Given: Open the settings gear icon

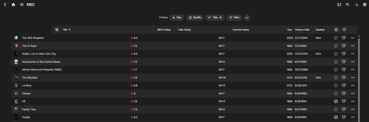Looking at the screenshot, I should [x=364, y=5].
